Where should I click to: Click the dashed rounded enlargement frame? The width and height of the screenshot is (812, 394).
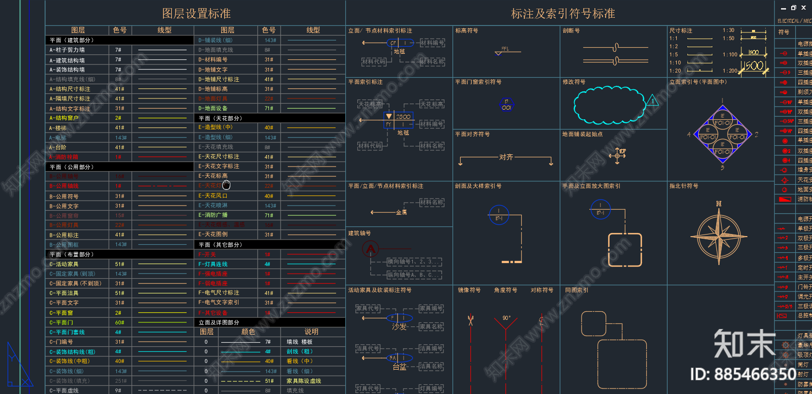coord(625,250)
